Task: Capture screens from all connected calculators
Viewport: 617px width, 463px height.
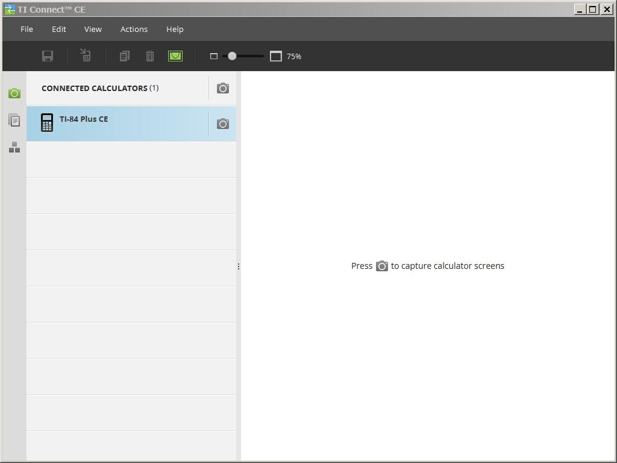Action: tap(223, 88)
